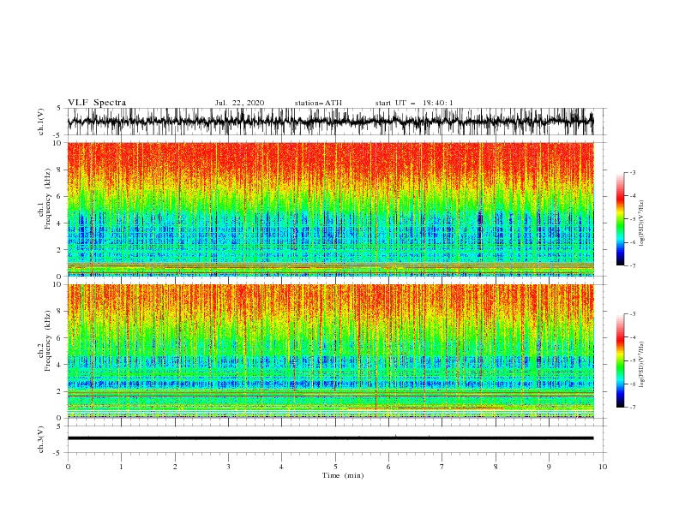Click the time axis tick label "0"
Viewport: 679px width, 524px height.
[x=68, y=467]
